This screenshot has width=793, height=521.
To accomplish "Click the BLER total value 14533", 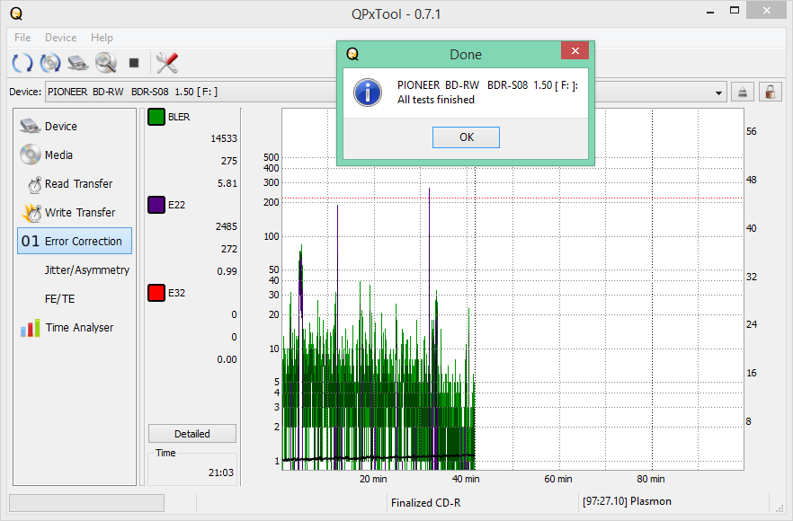I will pos(224,138).
